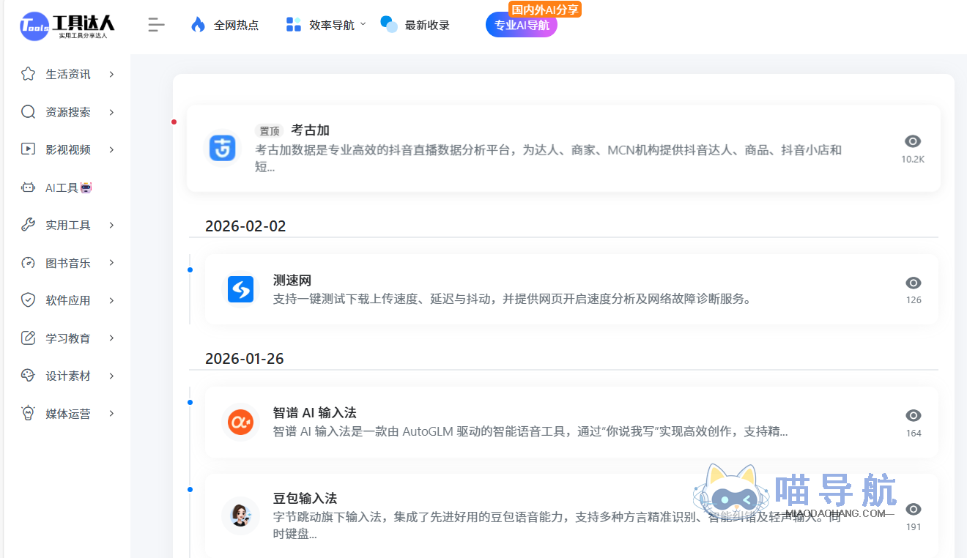Select the 智谱 AI 输入法 logo
967x558 pixels.
pyautogui.click(x=240, y=422)
